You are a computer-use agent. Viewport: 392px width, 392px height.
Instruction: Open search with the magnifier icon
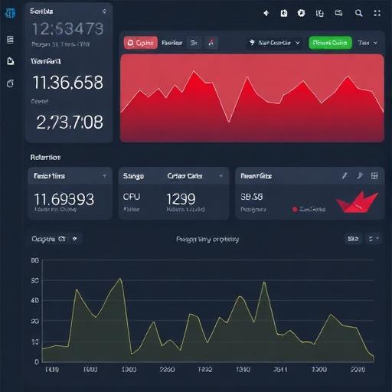(x=358, y=13)
